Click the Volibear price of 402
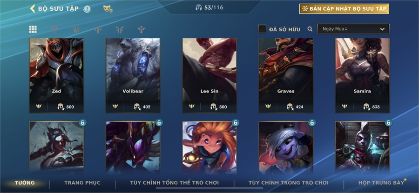Viewport: 419px width, 193px height. tap(142, 107)
